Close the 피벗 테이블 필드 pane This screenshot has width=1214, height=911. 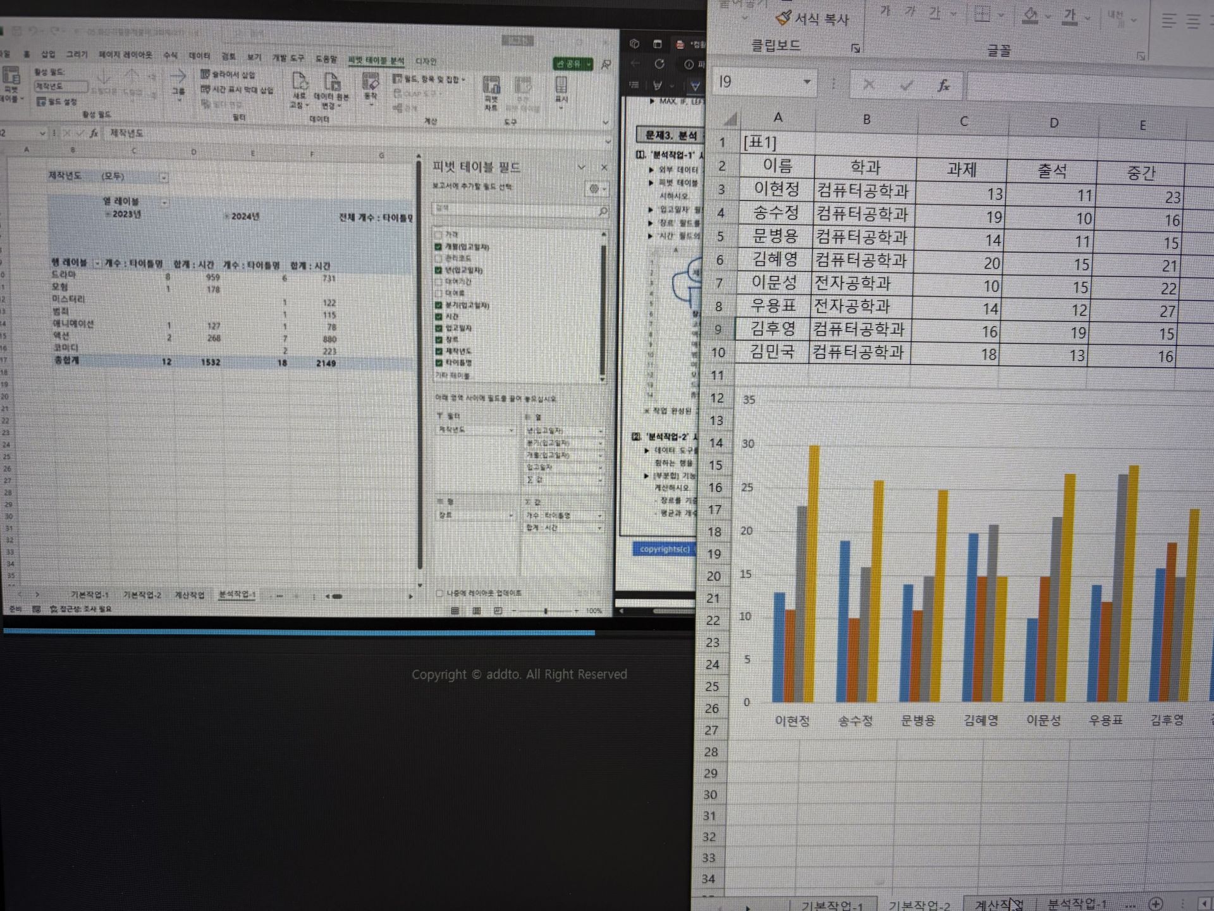click(x=604, y=168)
